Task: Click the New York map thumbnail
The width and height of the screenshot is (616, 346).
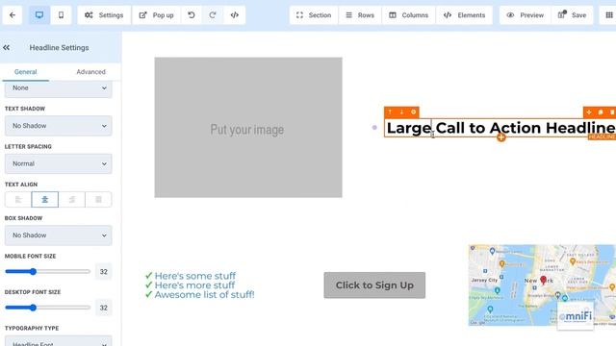Action: click(x=542, y=285)
